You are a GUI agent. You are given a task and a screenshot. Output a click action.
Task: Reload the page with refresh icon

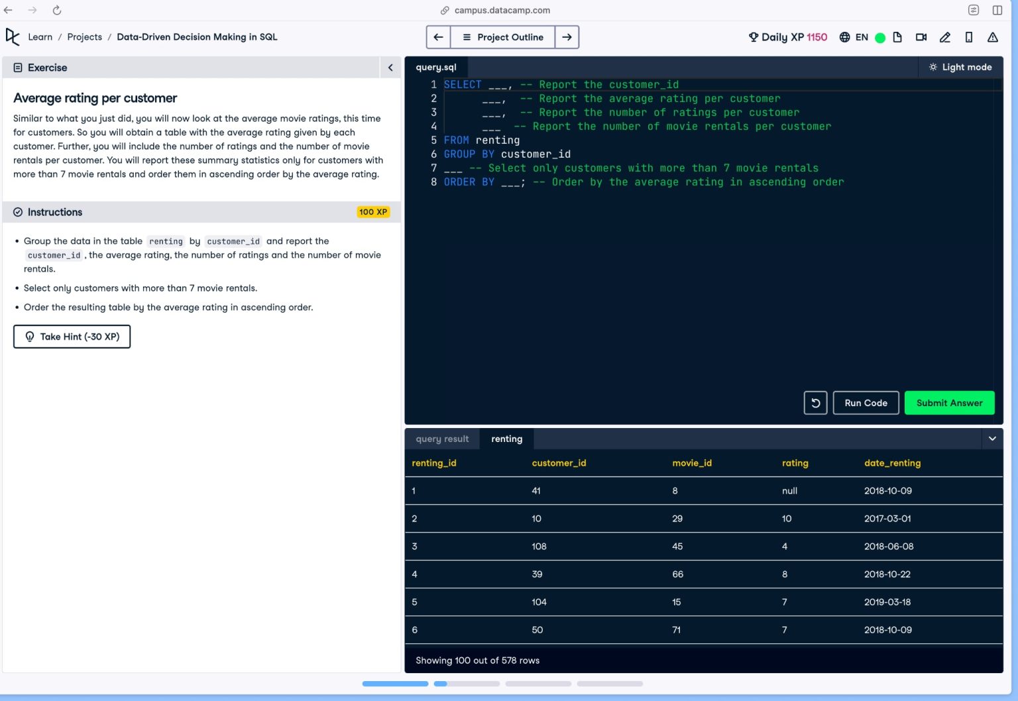coord(57,10)
